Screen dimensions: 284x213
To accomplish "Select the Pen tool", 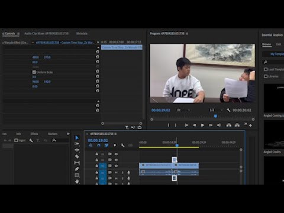I will (77, 169).
